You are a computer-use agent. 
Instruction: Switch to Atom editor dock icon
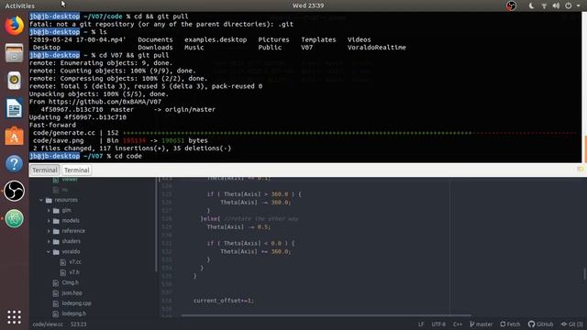coord(15,218)
